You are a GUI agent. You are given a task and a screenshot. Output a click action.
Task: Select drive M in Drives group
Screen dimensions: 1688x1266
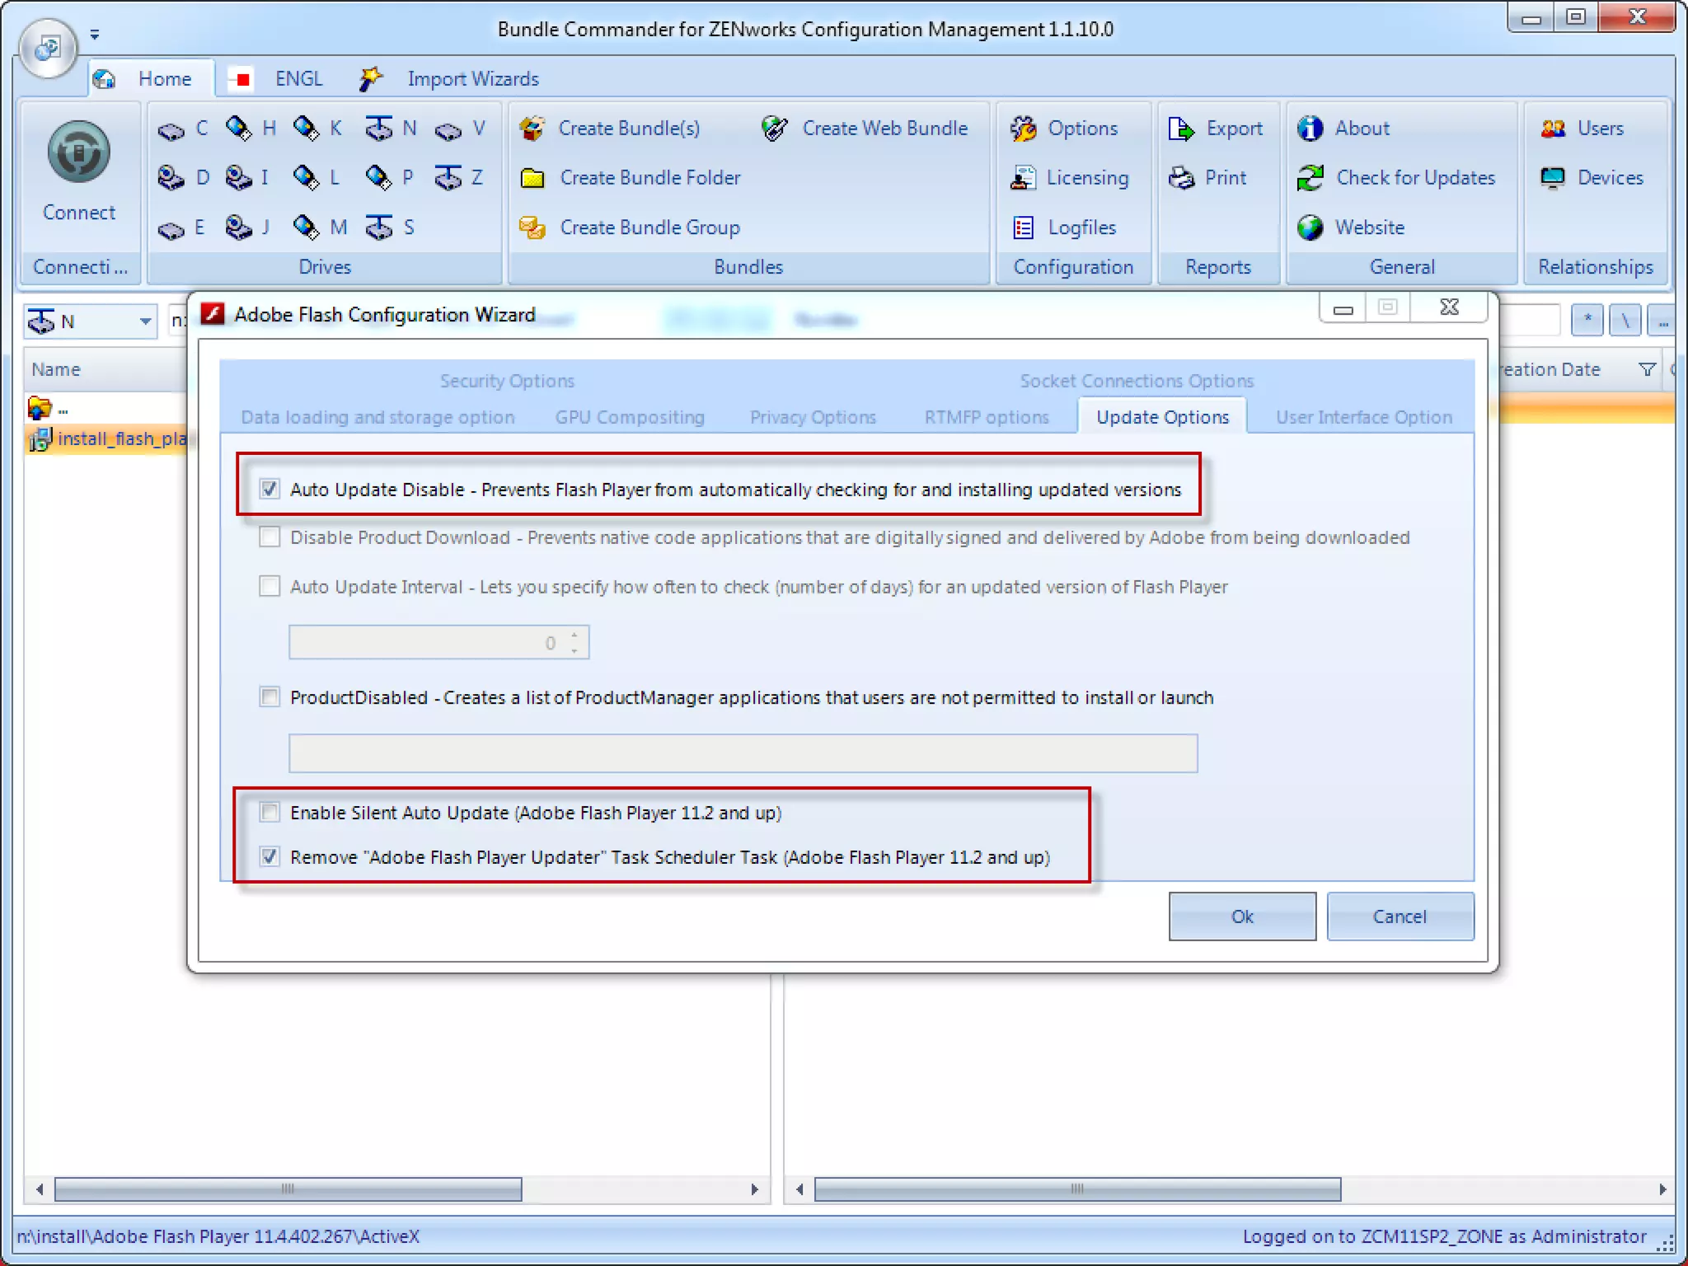(x=321, y=227)
